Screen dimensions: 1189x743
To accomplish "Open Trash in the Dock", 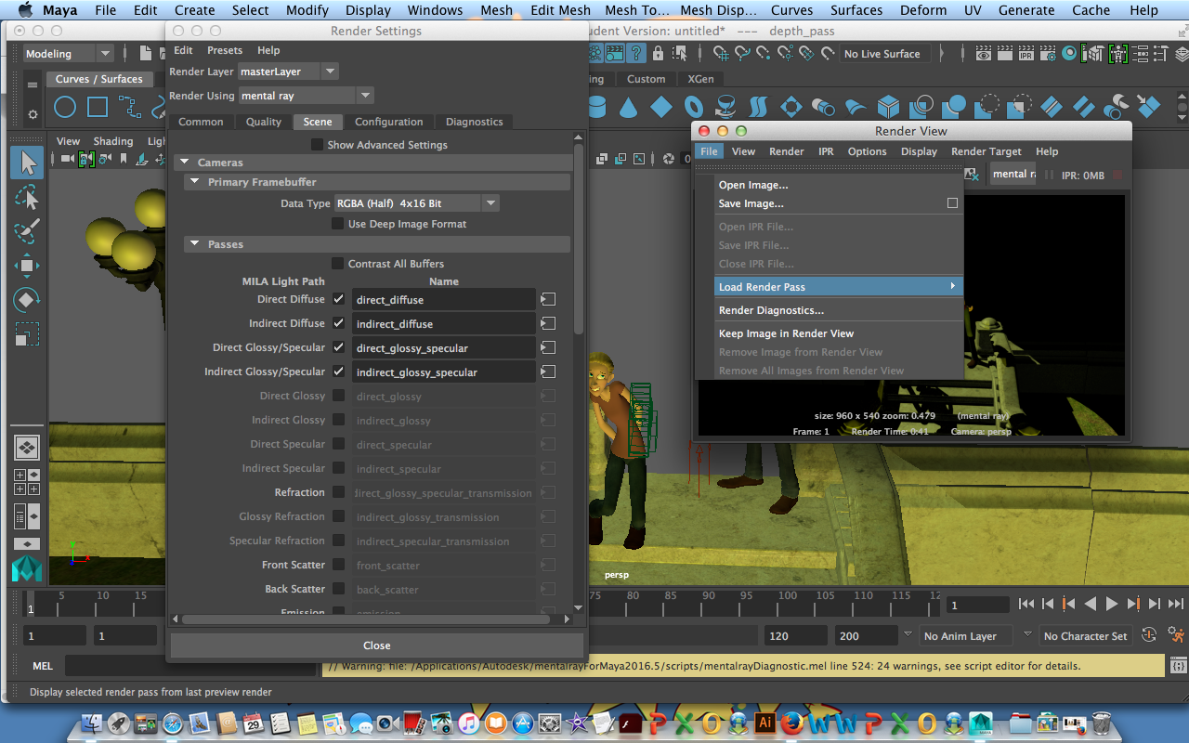I will [1101, 723].
